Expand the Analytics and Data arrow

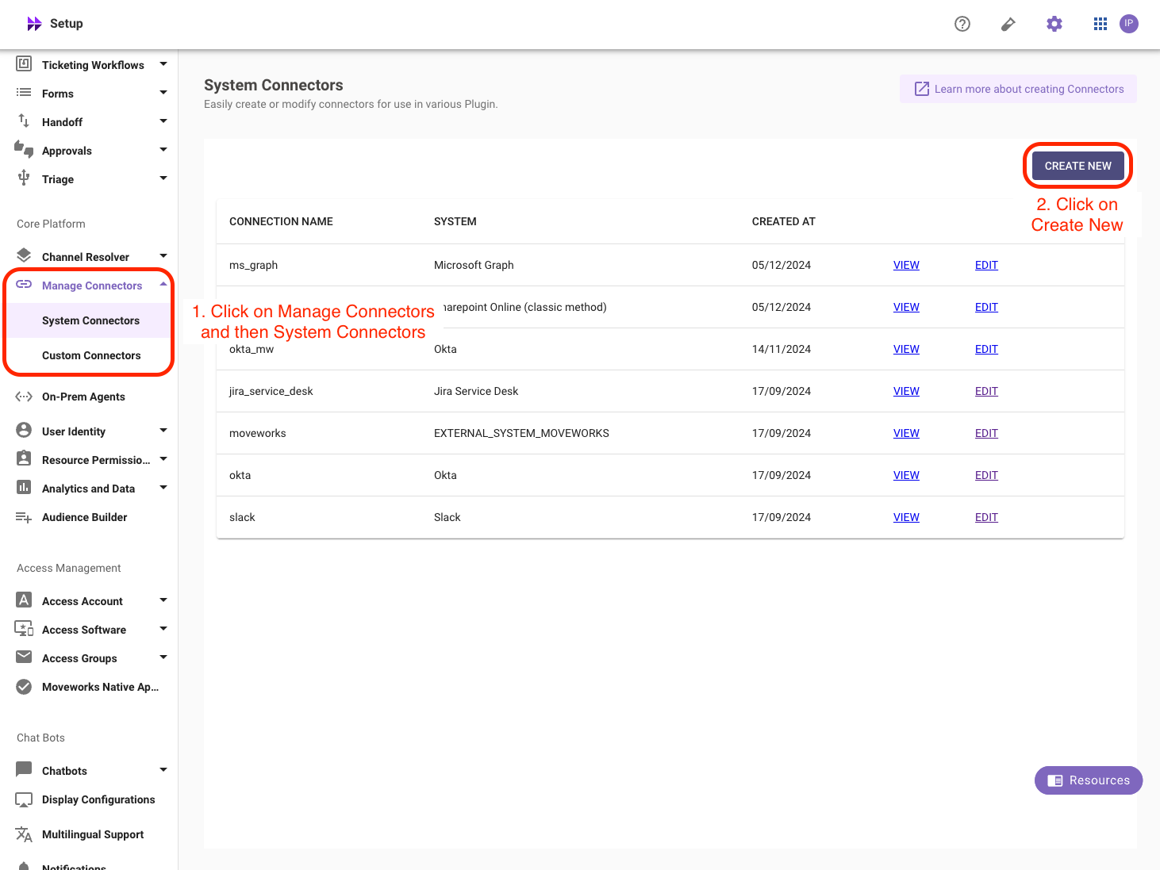(x=163, y=488)
